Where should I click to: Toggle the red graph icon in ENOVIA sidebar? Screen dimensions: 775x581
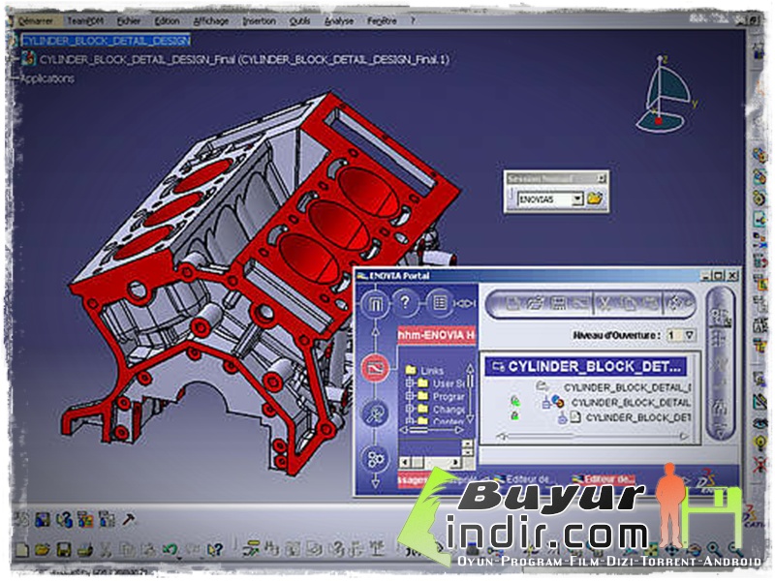[374, 368]
